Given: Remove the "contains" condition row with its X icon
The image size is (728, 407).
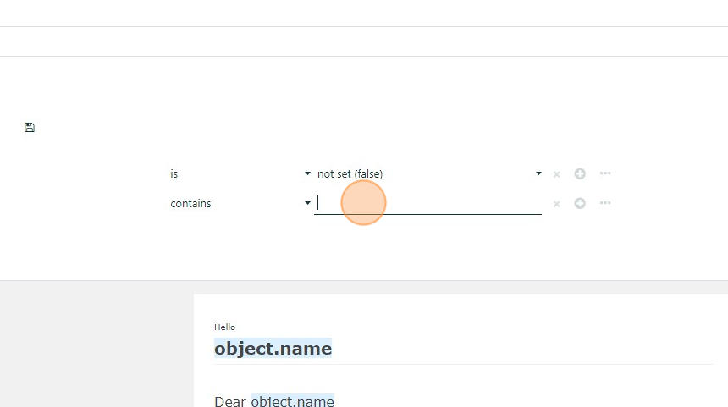Looking at the screenshot, I should point(557,204).
